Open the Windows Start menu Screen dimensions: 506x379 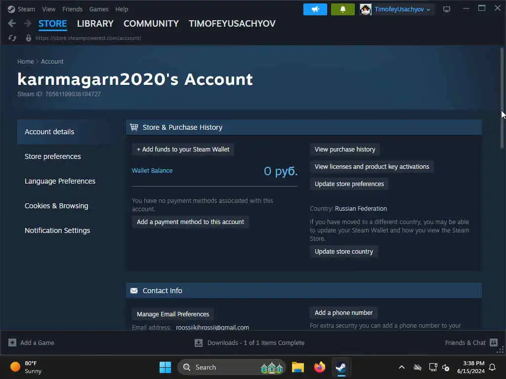(x=165, y=367)
